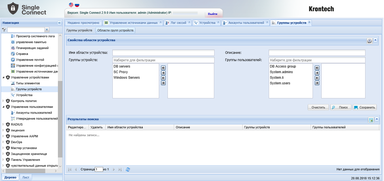Open Типы элементов tree item
Image resolution: width=384 pixels, height=181 pixels.
click(x=28, y=83)
